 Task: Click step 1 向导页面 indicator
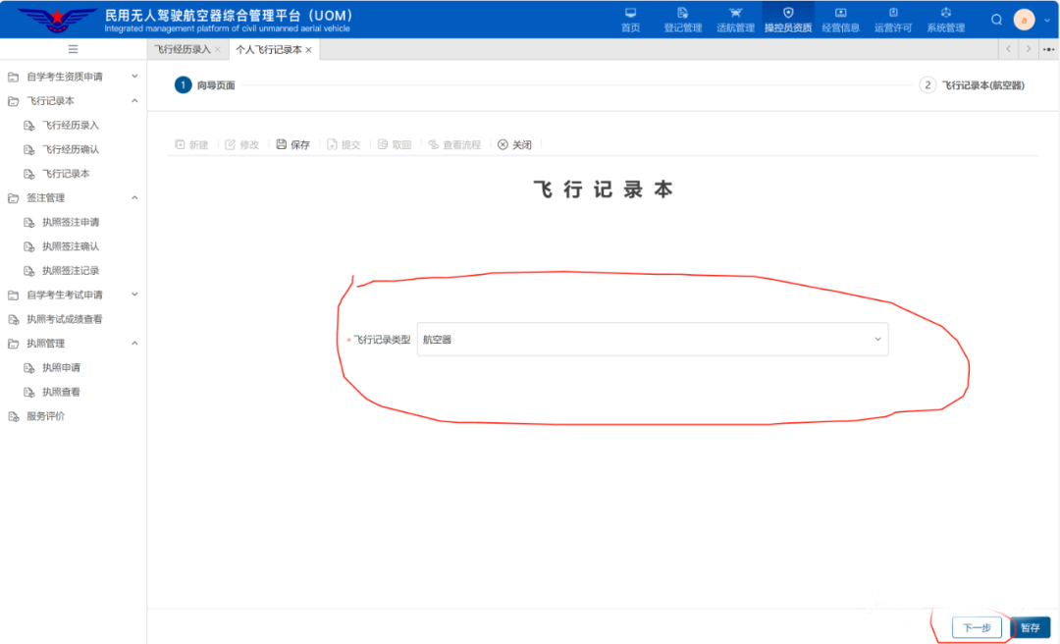tap(205, 85)
